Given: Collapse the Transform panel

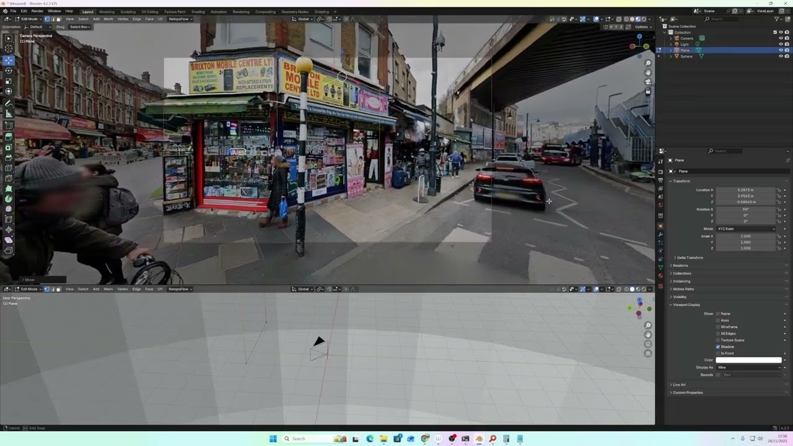Looking at the screenshot, I should (680, 181).
